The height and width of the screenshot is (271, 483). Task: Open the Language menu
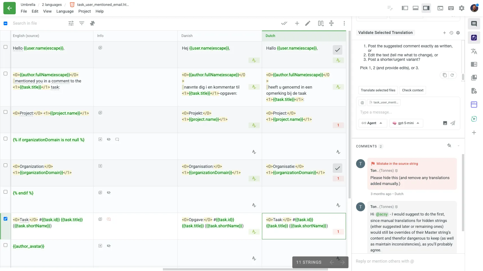(x=65, y=11)
